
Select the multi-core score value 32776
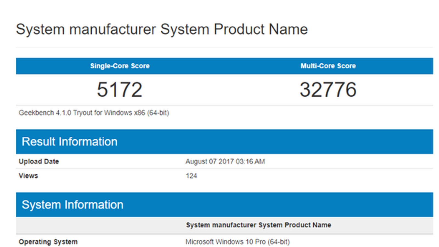coord(328,90)
